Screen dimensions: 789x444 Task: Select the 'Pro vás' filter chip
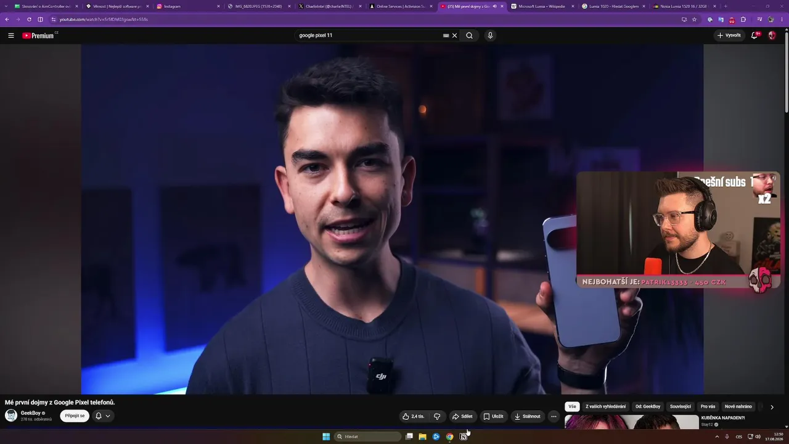(x=708, y=407)
